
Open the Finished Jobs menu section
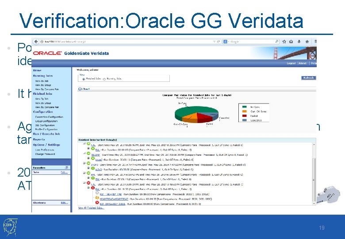click(x=42, y=94)
